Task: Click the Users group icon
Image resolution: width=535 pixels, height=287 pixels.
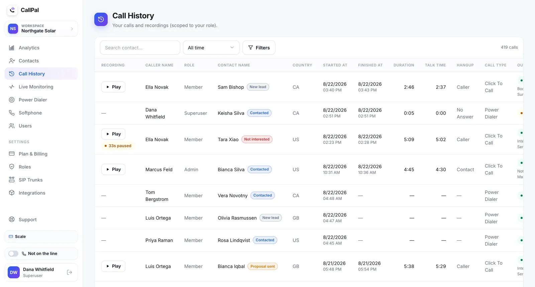Action: [x=12, y=126]
